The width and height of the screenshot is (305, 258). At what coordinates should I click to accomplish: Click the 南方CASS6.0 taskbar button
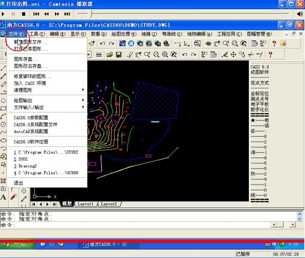pos(105,244)
